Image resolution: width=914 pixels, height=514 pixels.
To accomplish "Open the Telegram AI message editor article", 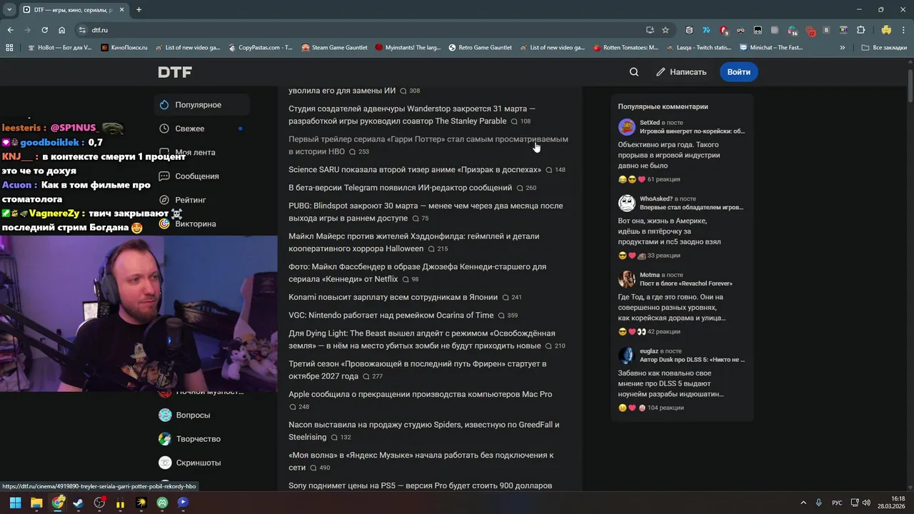I will coord(400,188).
